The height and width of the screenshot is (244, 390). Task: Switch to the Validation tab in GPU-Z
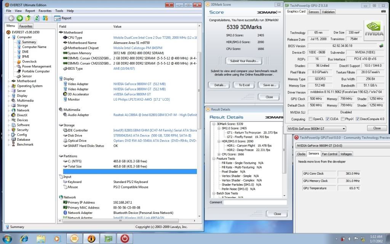click(328, 12)
